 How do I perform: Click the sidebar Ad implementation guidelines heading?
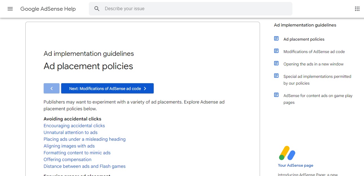[x=305, y=25]
